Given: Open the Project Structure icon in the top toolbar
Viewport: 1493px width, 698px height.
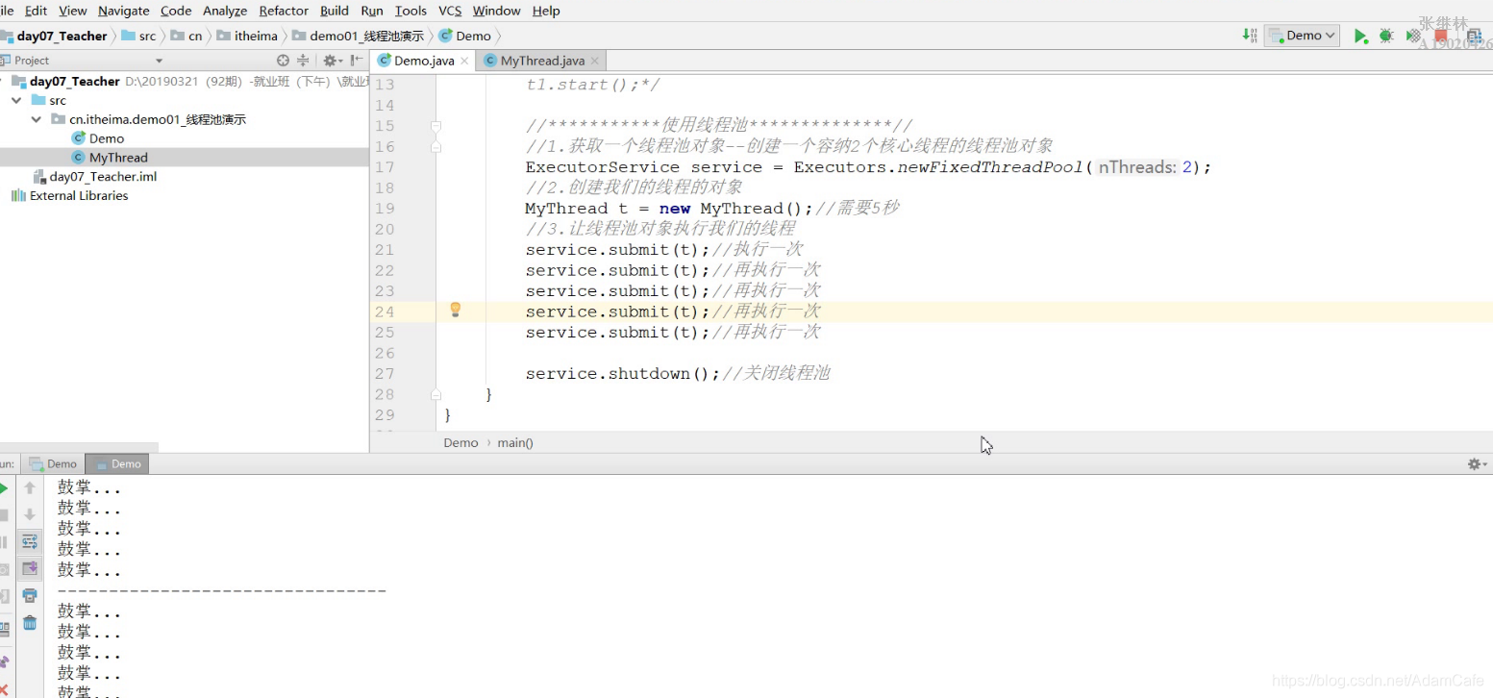Looking at the screenshot, I should 1474,36.
